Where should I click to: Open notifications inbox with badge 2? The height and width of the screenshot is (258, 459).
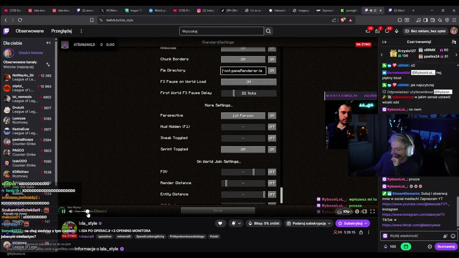(377, 31)
